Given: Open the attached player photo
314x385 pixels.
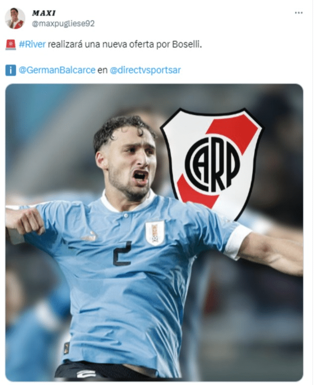Looking at the screenshot, I should [154, 233].
